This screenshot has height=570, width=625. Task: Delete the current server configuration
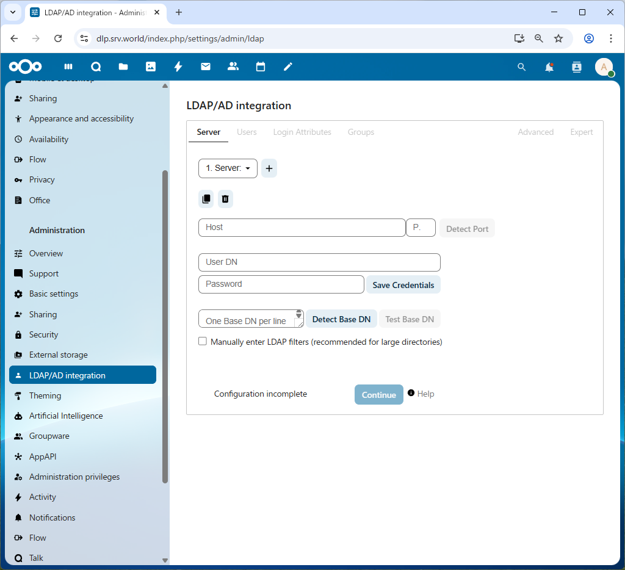pos(225,199)
